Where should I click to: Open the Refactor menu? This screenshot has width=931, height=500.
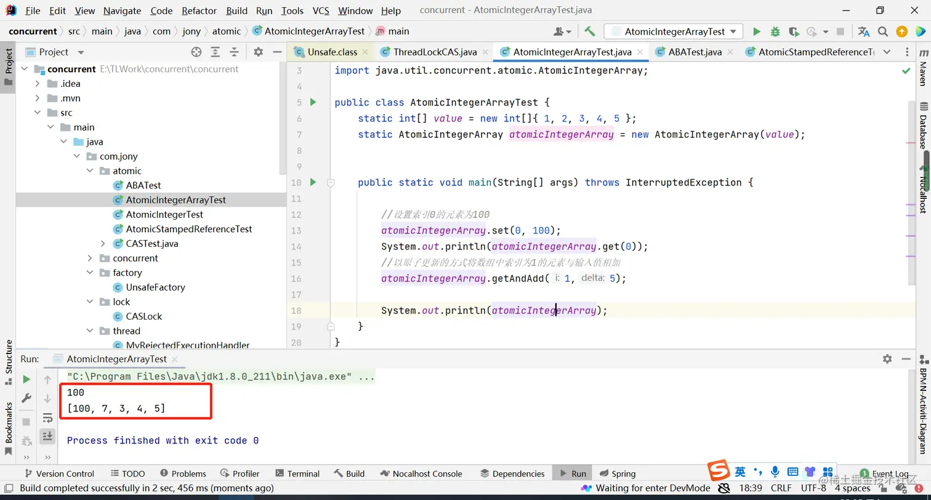point(199,10)
